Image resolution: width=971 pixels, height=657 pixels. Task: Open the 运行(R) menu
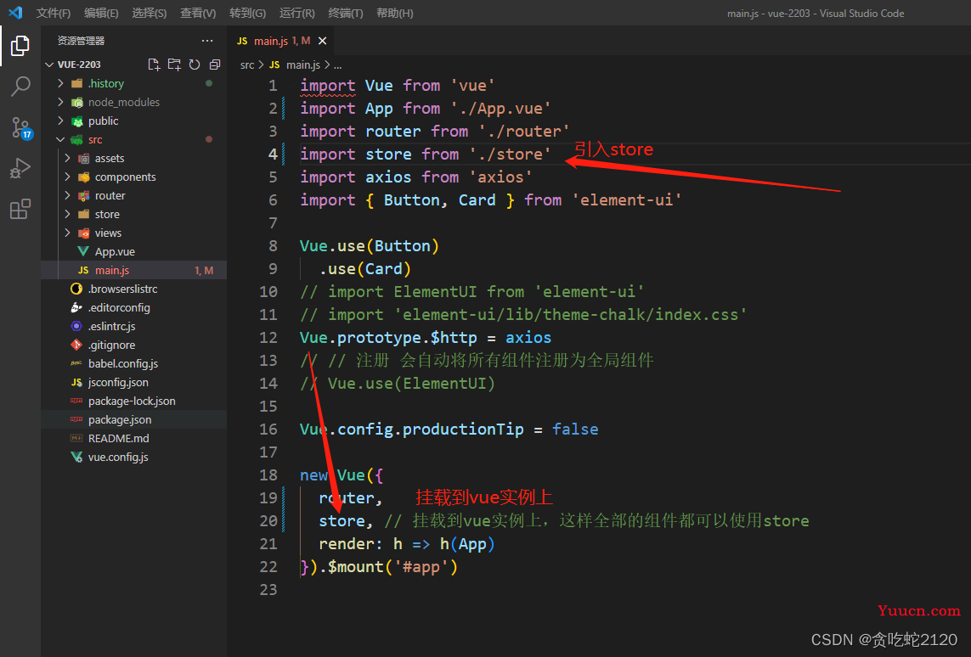(x=297, y=13)
